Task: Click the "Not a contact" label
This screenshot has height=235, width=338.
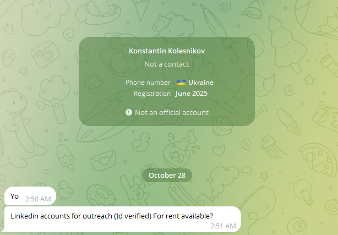Action: click(167, 64)
